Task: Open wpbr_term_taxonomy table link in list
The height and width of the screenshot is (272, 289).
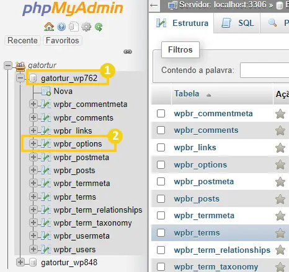Action: (x=216, y=267)
